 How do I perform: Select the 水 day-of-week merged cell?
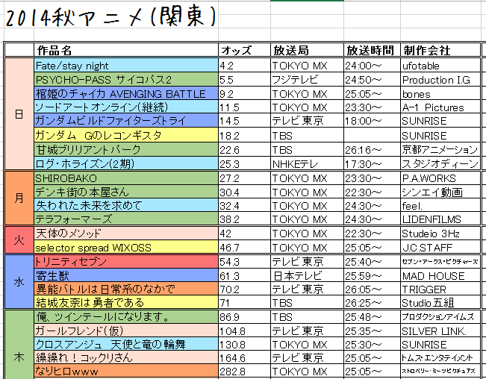19,281
